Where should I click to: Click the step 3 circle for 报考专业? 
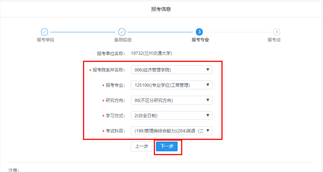[x=199, y=32]
